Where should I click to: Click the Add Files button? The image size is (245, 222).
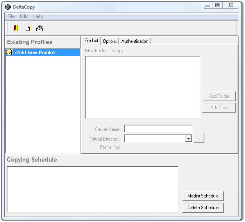coord(219,107)
